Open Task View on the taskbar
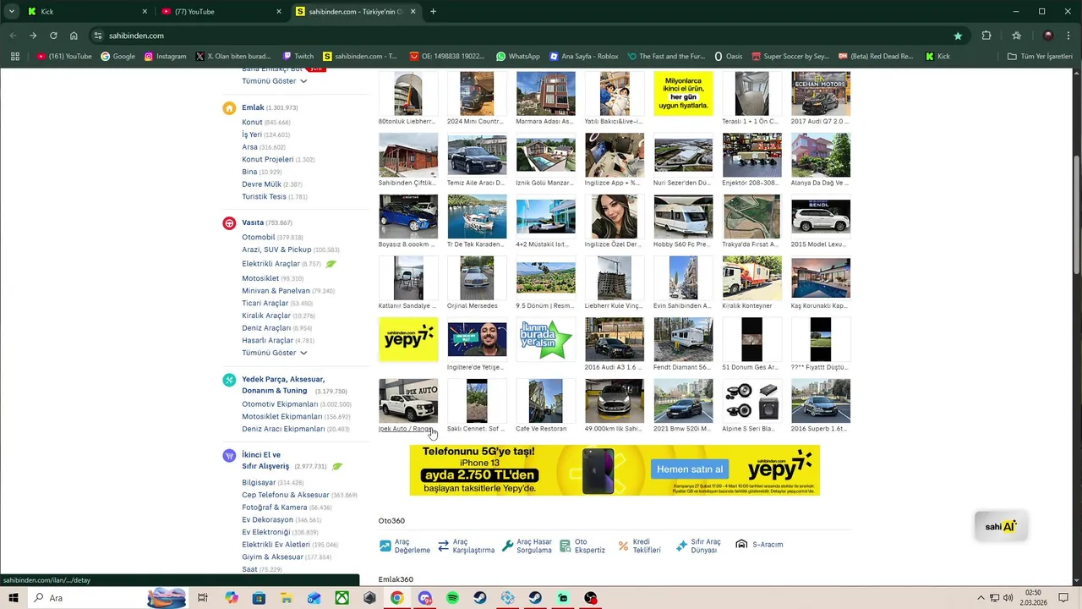This screenshot has width=1082, height=609. 203,598
